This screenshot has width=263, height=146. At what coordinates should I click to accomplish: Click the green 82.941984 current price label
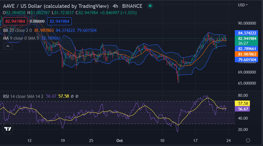pos(246,39)
